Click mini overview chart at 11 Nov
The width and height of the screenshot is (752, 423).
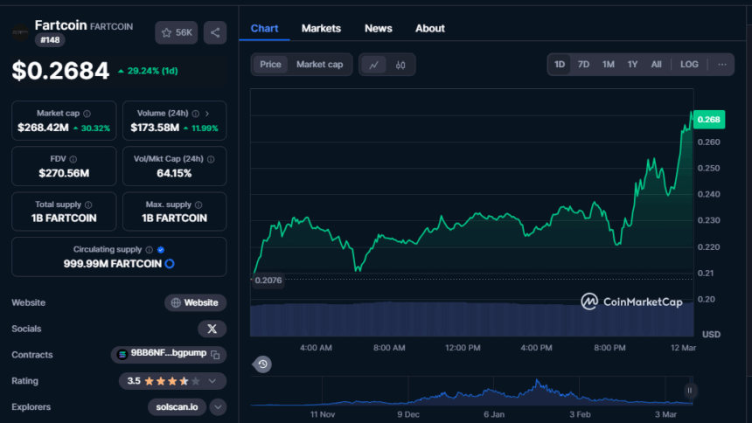point(323,403)
